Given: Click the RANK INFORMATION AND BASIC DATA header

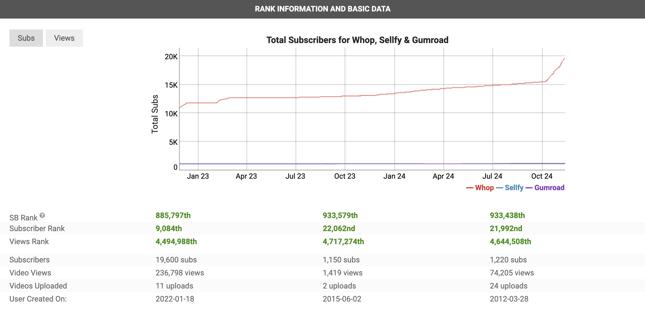Looking at the screenshot, I should click(x=322, y=9).
